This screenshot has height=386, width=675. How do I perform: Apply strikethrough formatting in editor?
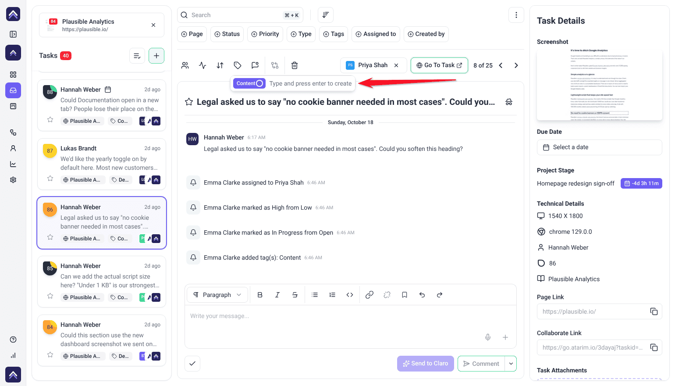(295, 295)
